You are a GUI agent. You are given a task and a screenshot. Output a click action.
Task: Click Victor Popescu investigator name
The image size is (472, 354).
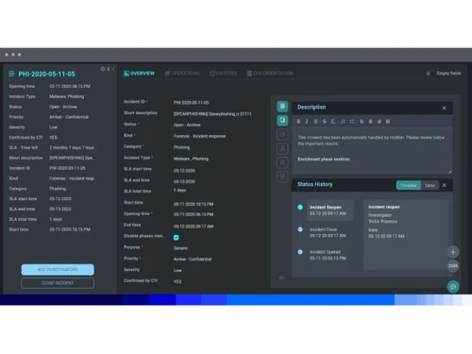tap(382, 222)
